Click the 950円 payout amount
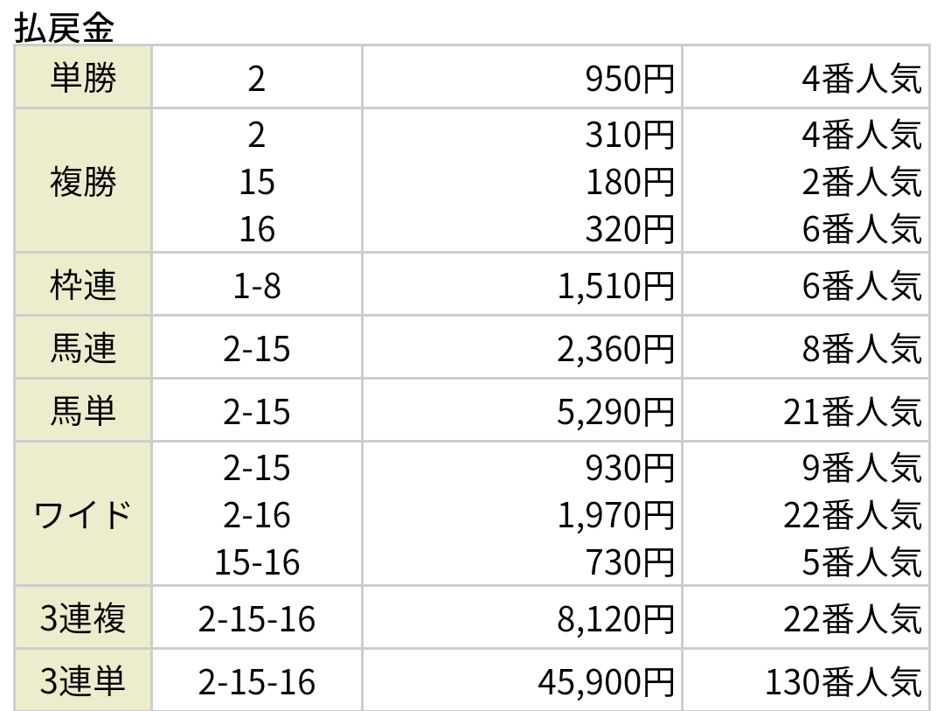Image resolution: width=944 pixels, height=711 pixels. [x=629, y=79]
